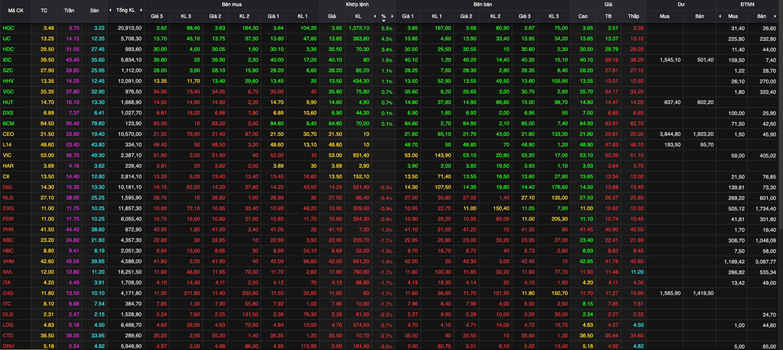
Task: Select HQC change value 5.5%
Action: click(387, 29)
